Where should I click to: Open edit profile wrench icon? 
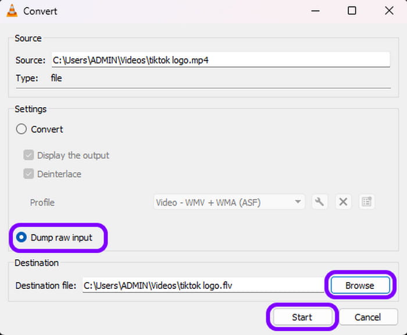tap(320, 202)
